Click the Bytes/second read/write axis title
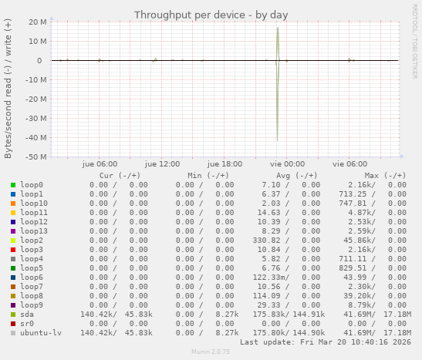The width and height of the screenshot is (422, 360). click(x=8, y=89)
